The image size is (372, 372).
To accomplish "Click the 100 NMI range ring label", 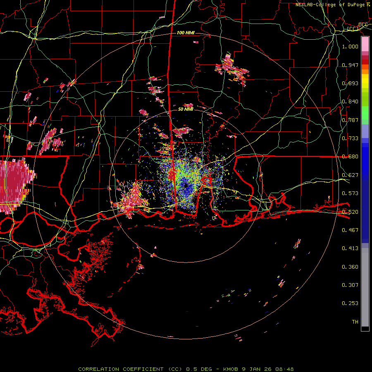I will point(186,33).
